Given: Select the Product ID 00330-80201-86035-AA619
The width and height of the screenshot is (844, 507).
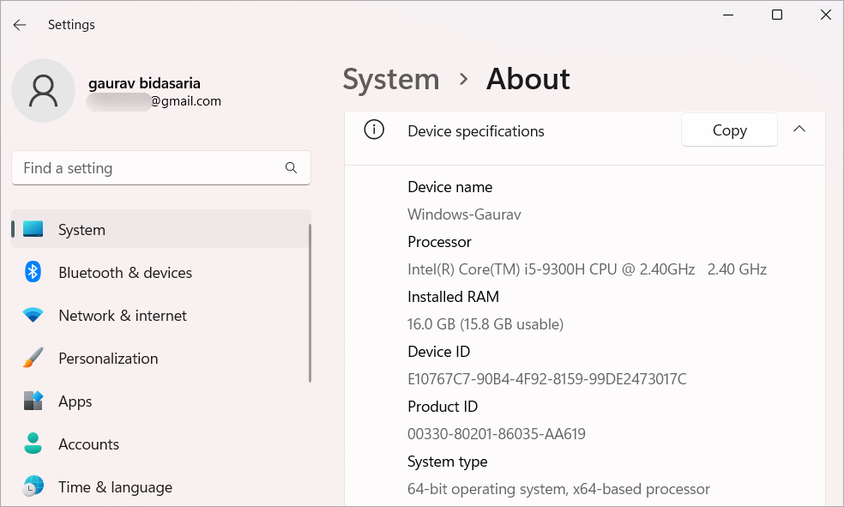Looking at the screenshot, I should pos(497,434).
